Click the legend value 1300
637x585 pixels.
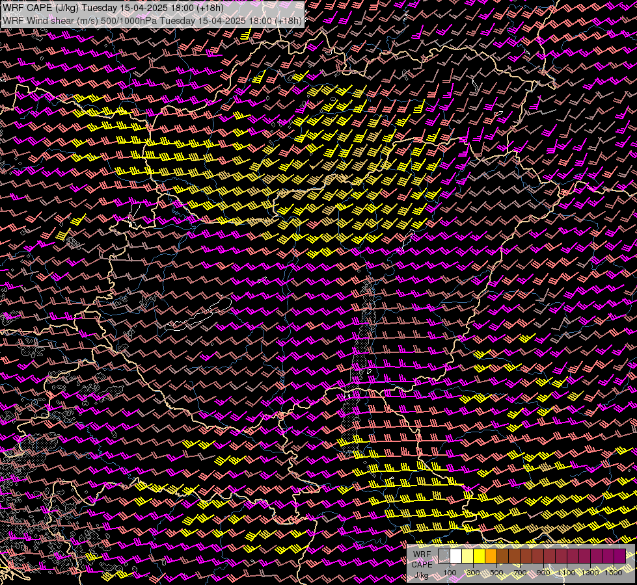[x=590, y=573]
